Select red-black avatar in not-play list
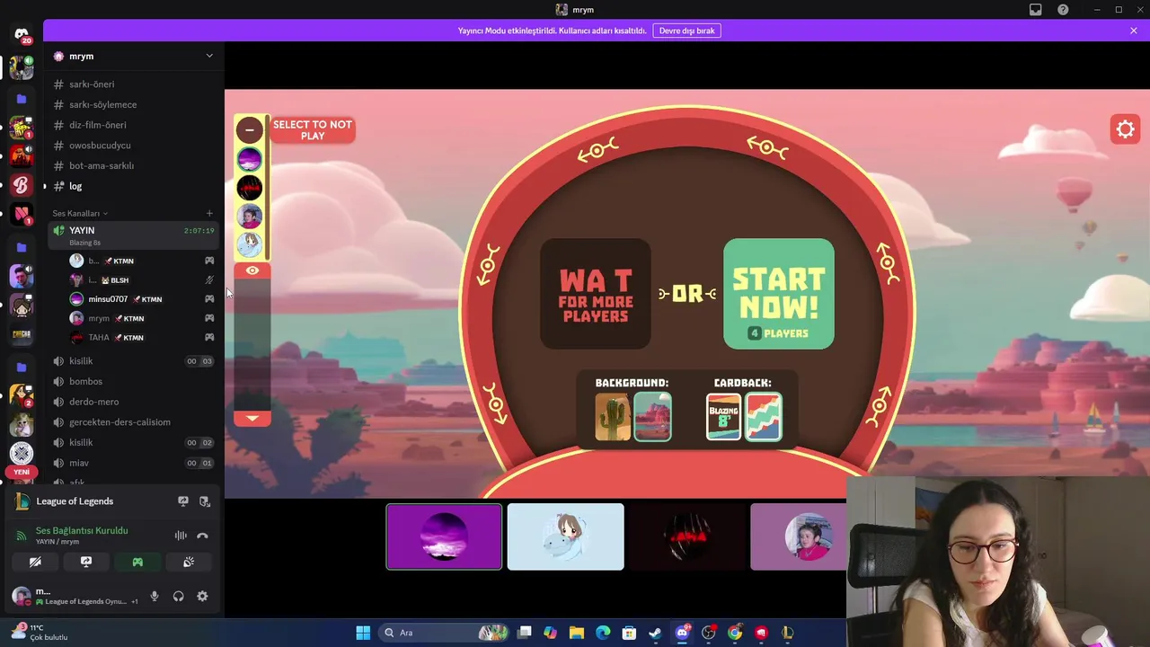Viewport: 1150px width, 647px height. 250,187
